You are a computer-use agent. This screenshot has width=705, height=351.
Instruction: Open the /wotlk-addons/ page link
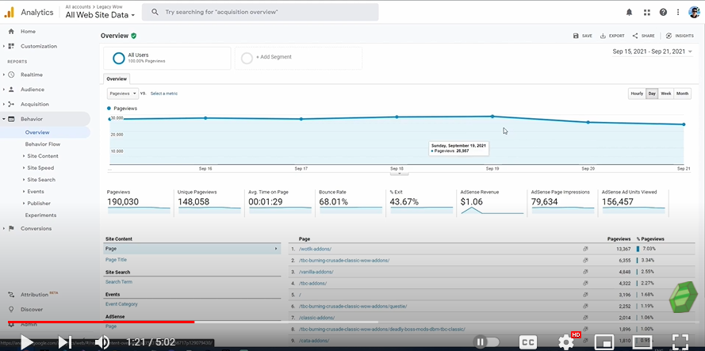coord(315,249)
